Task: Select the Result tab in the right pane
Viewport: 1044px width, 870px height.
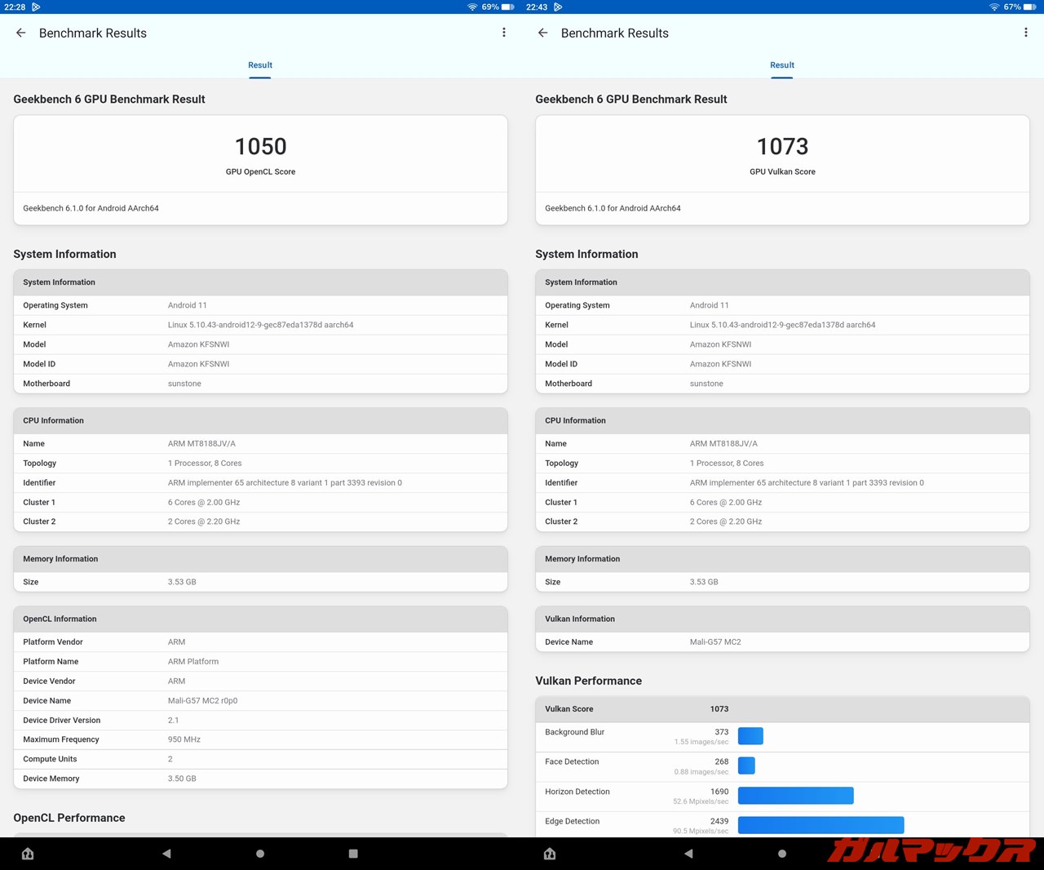Action: pyautogui.click(x=782, y=65)
